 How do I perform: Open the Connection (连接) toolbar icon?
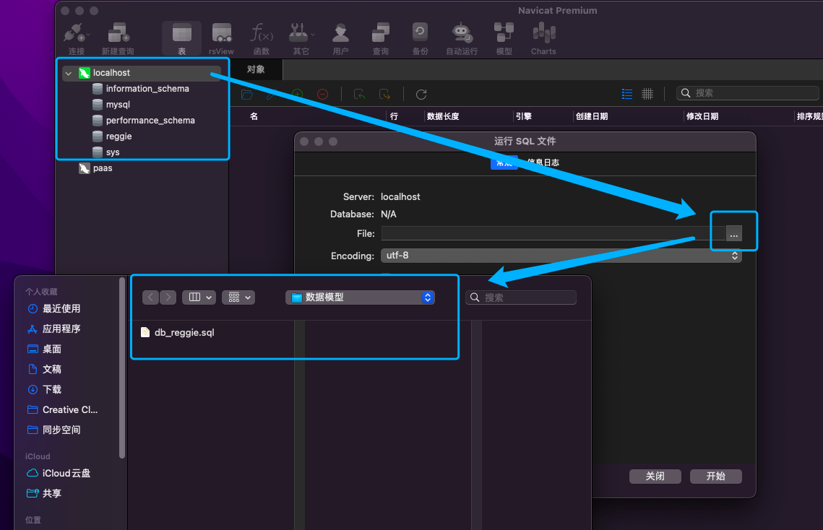tap(76, 38)
